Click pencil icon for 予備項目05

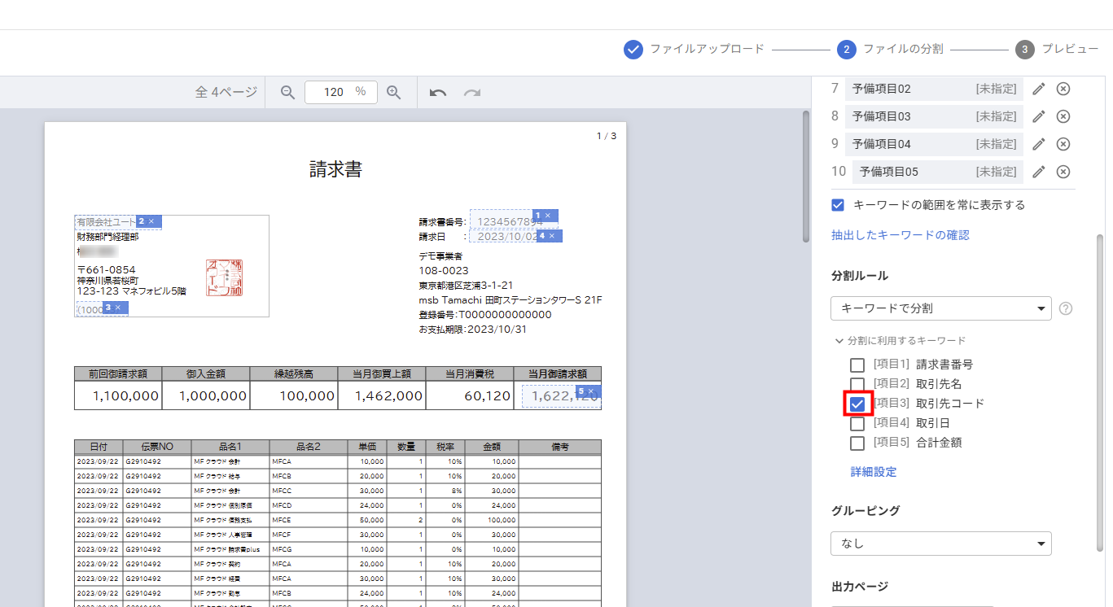coord(1038,172)
